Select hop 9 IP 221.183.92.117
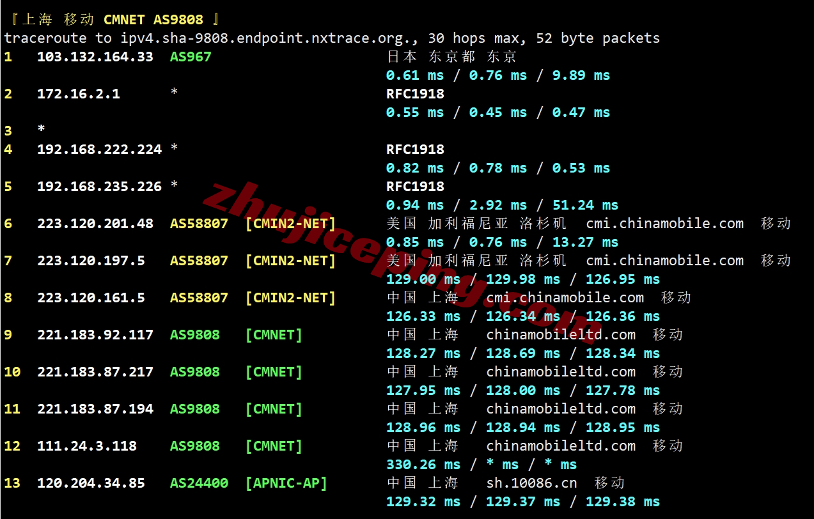The width and height of the screenshot is (814, 519). (x=95, y=335)
